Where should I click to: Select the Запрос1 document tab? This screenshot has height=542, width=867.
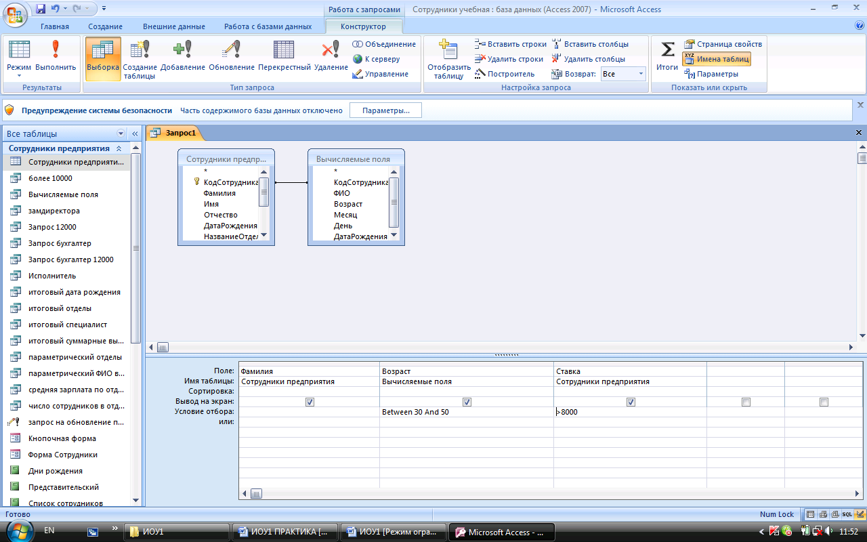pos(175,133)
